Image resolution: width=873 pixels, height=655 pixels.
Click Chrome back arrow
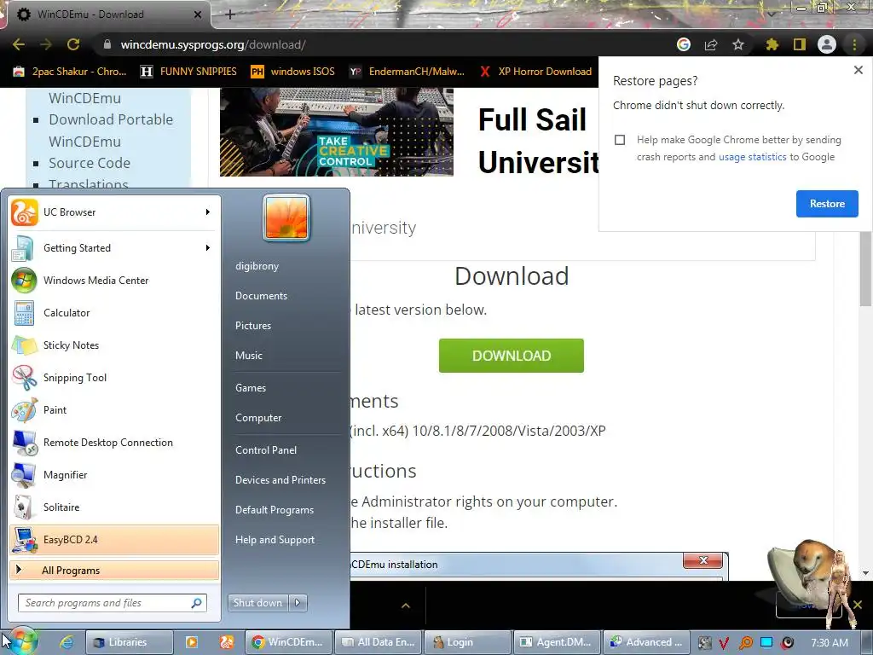tap(19, 44)
